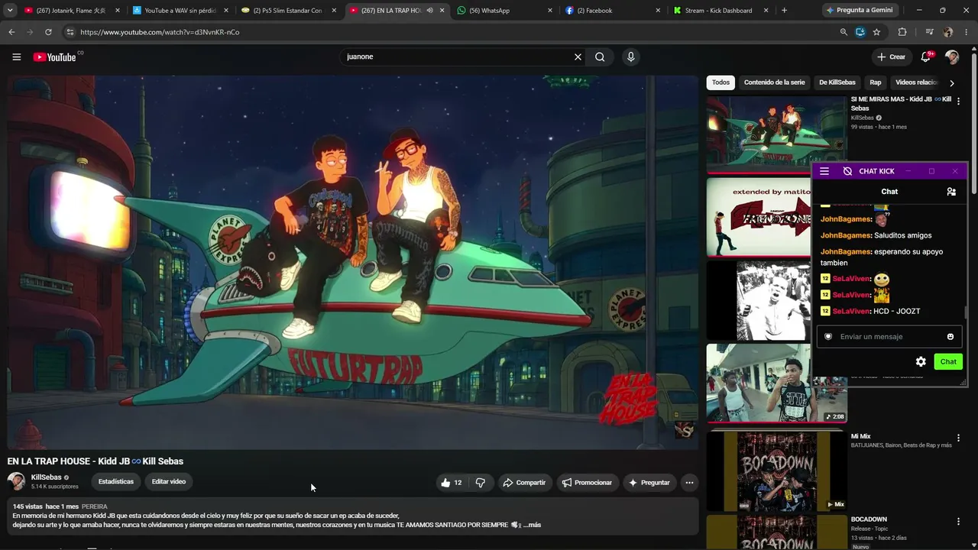
Task: Select the Rap filter chip
Action: point(876,82)
